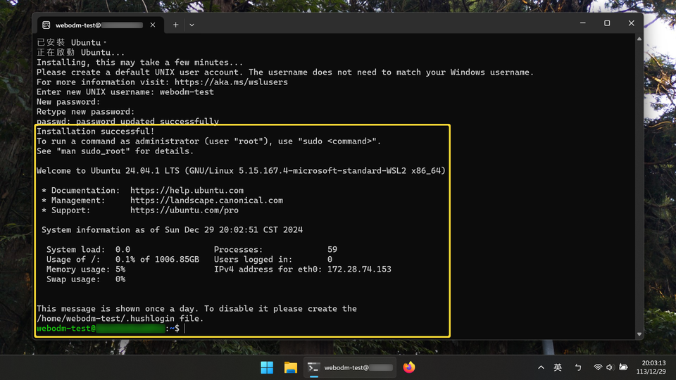
Task: Show hidden system tray icons
Action: click(x=541, y=367)
